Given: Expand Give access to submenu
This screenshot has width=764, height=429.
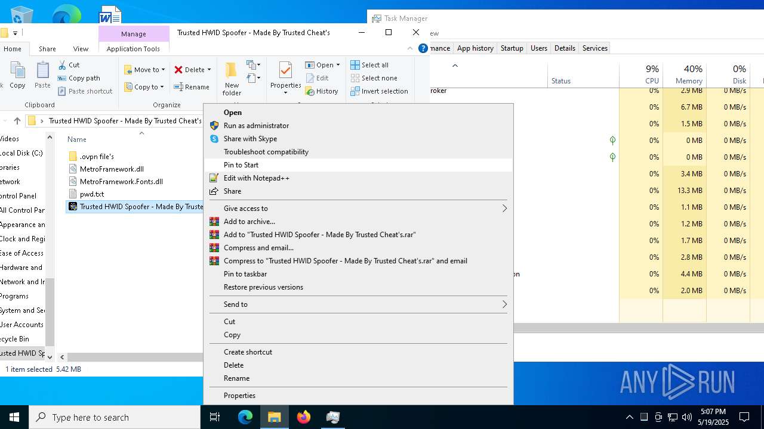Looking at the screenshot, I should [x=358, y=209].
